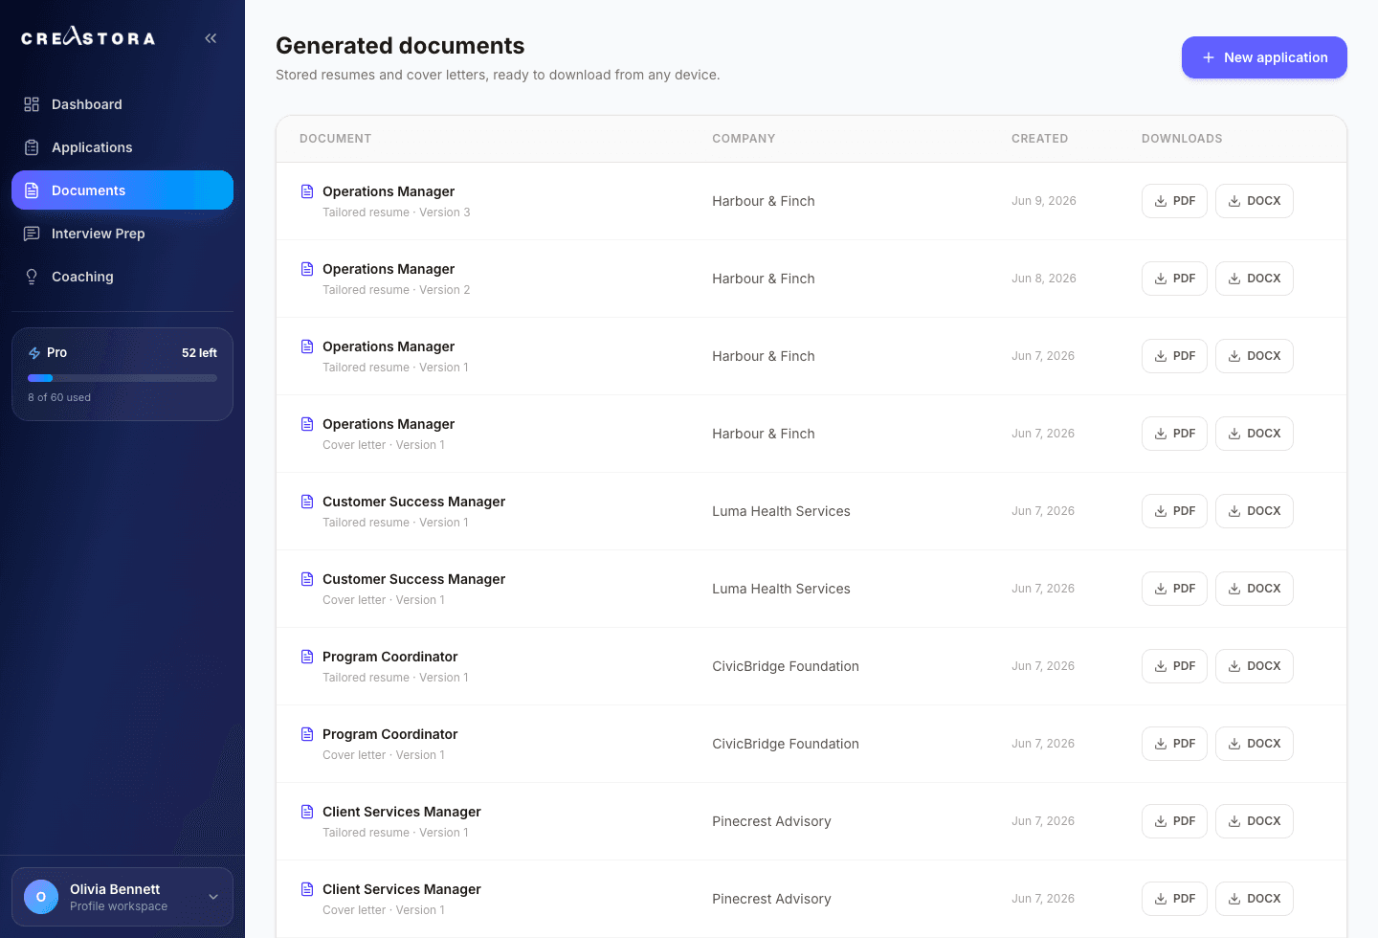Click document icon for Client Services Manager resume
The width and height of the screenshot is (1378, 938).
tap(307, 812)
